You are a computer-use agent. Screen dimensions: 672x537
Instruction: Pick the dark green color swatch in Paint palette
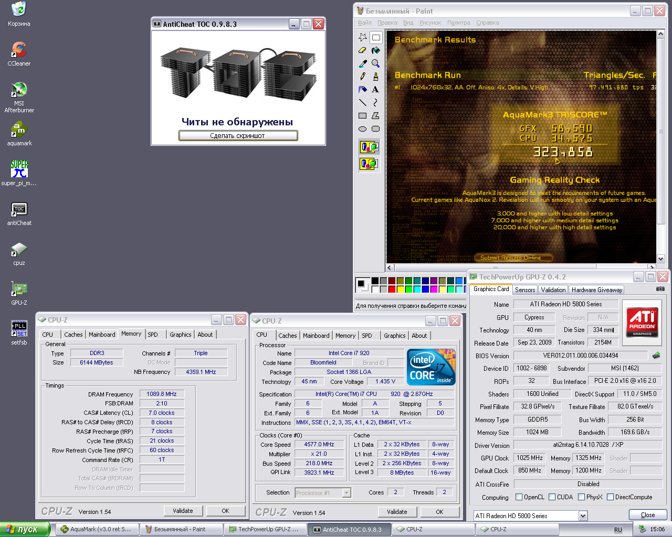click(x=408, y=281)
